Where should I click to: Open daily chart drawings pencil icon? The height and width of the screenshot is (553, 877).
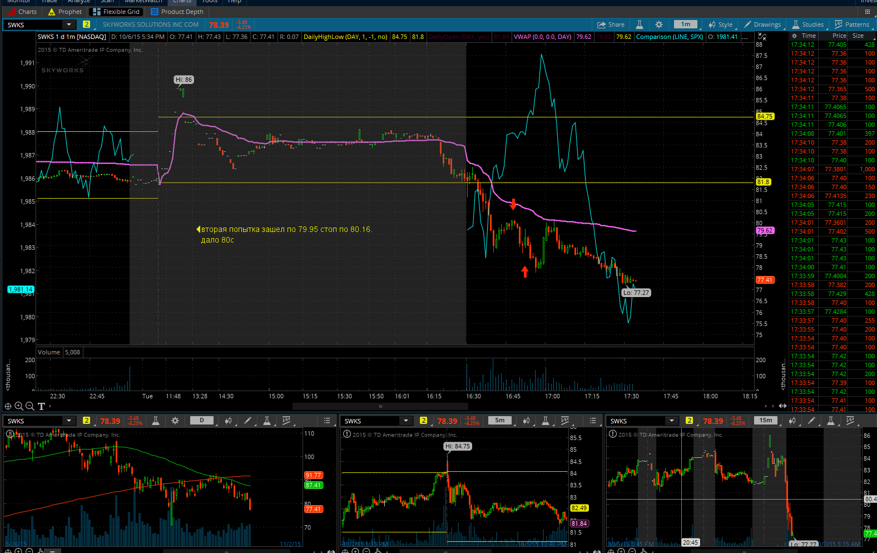point(247,421)
